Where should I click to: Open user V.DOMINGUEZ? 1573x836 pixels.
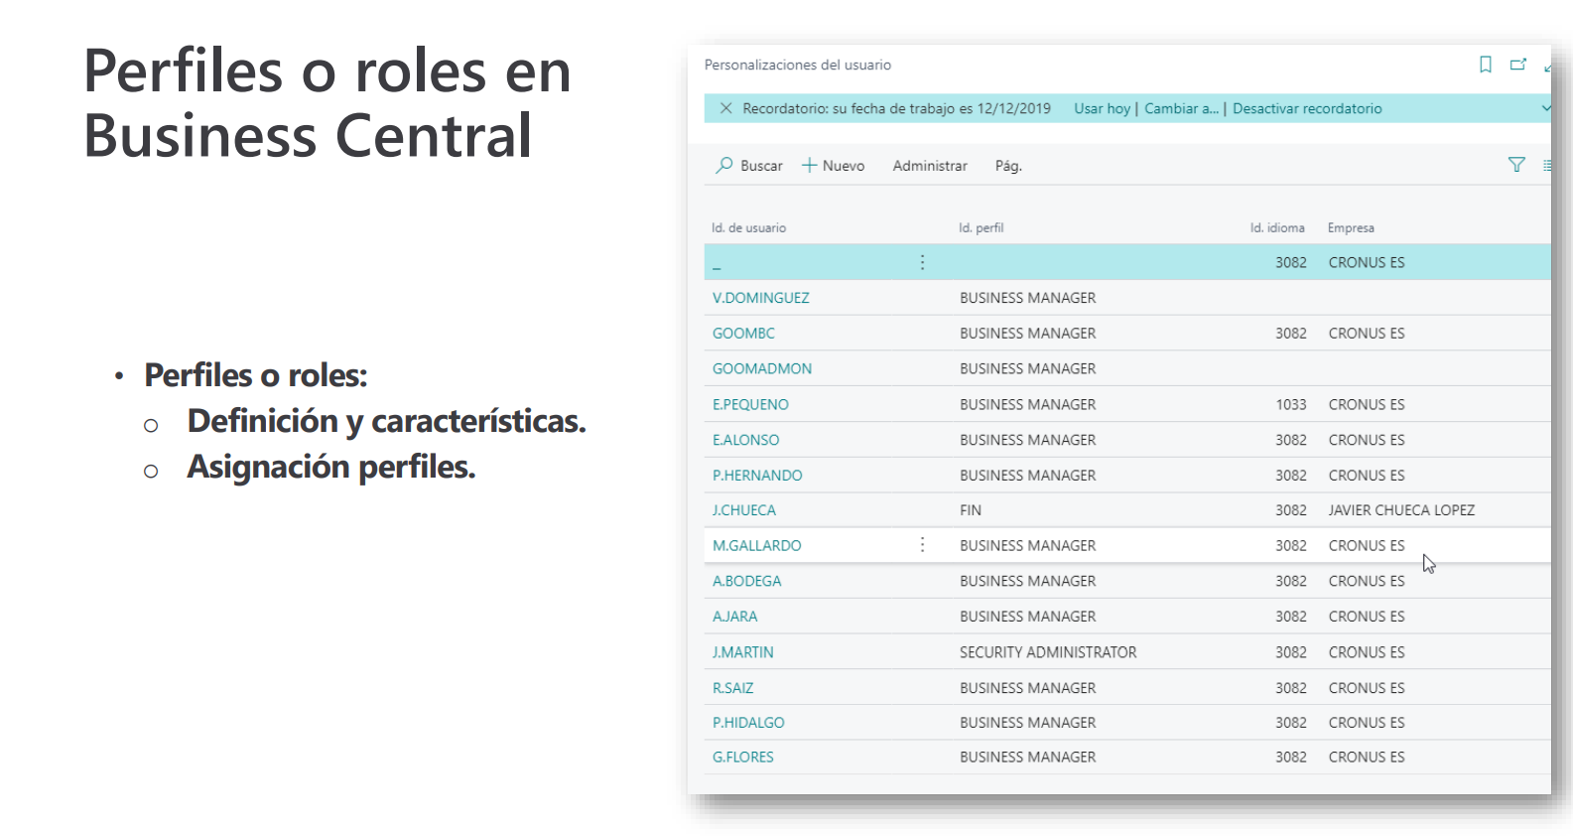760,298
